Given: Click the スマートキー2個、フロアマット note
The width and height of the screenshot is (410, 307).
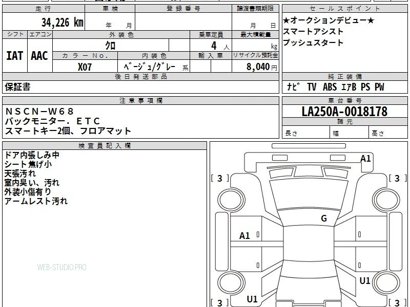Looking at the screenshot, I should [x=68, y=131].
